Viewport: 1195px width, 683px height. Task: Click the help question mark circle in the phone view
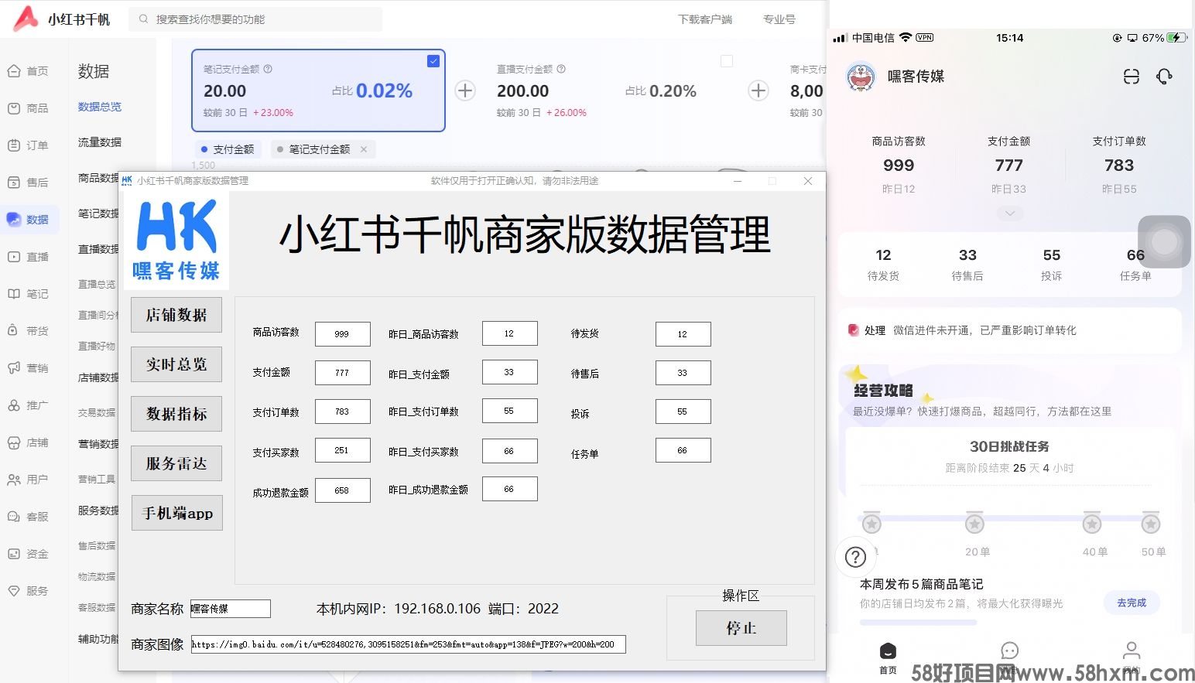[855, 557]
